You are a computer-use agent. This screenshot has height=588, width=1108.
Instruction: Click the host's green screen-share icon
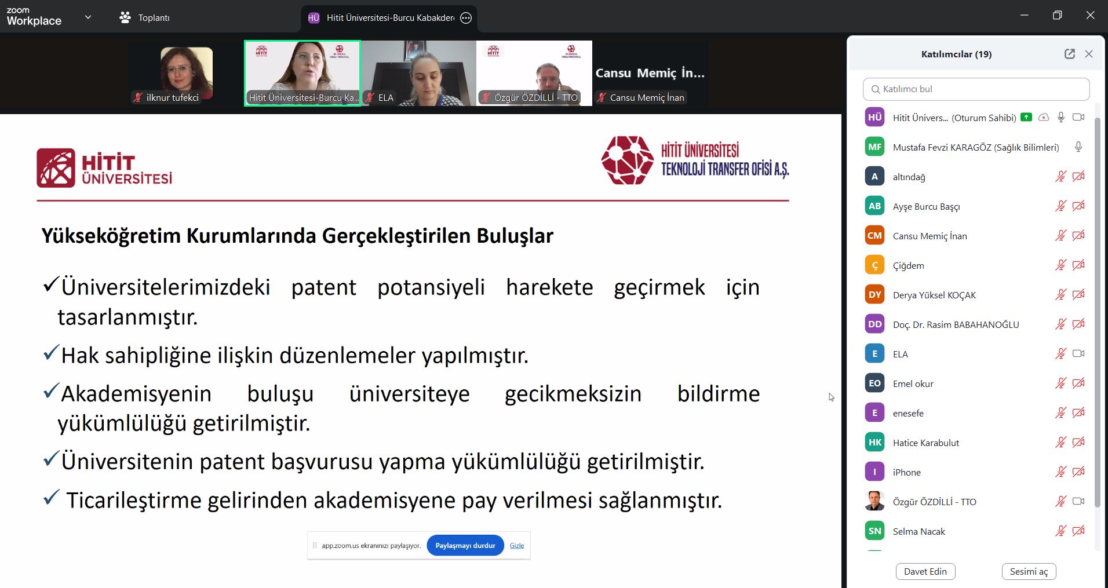pyautogui.click(x=1026, y=117)
